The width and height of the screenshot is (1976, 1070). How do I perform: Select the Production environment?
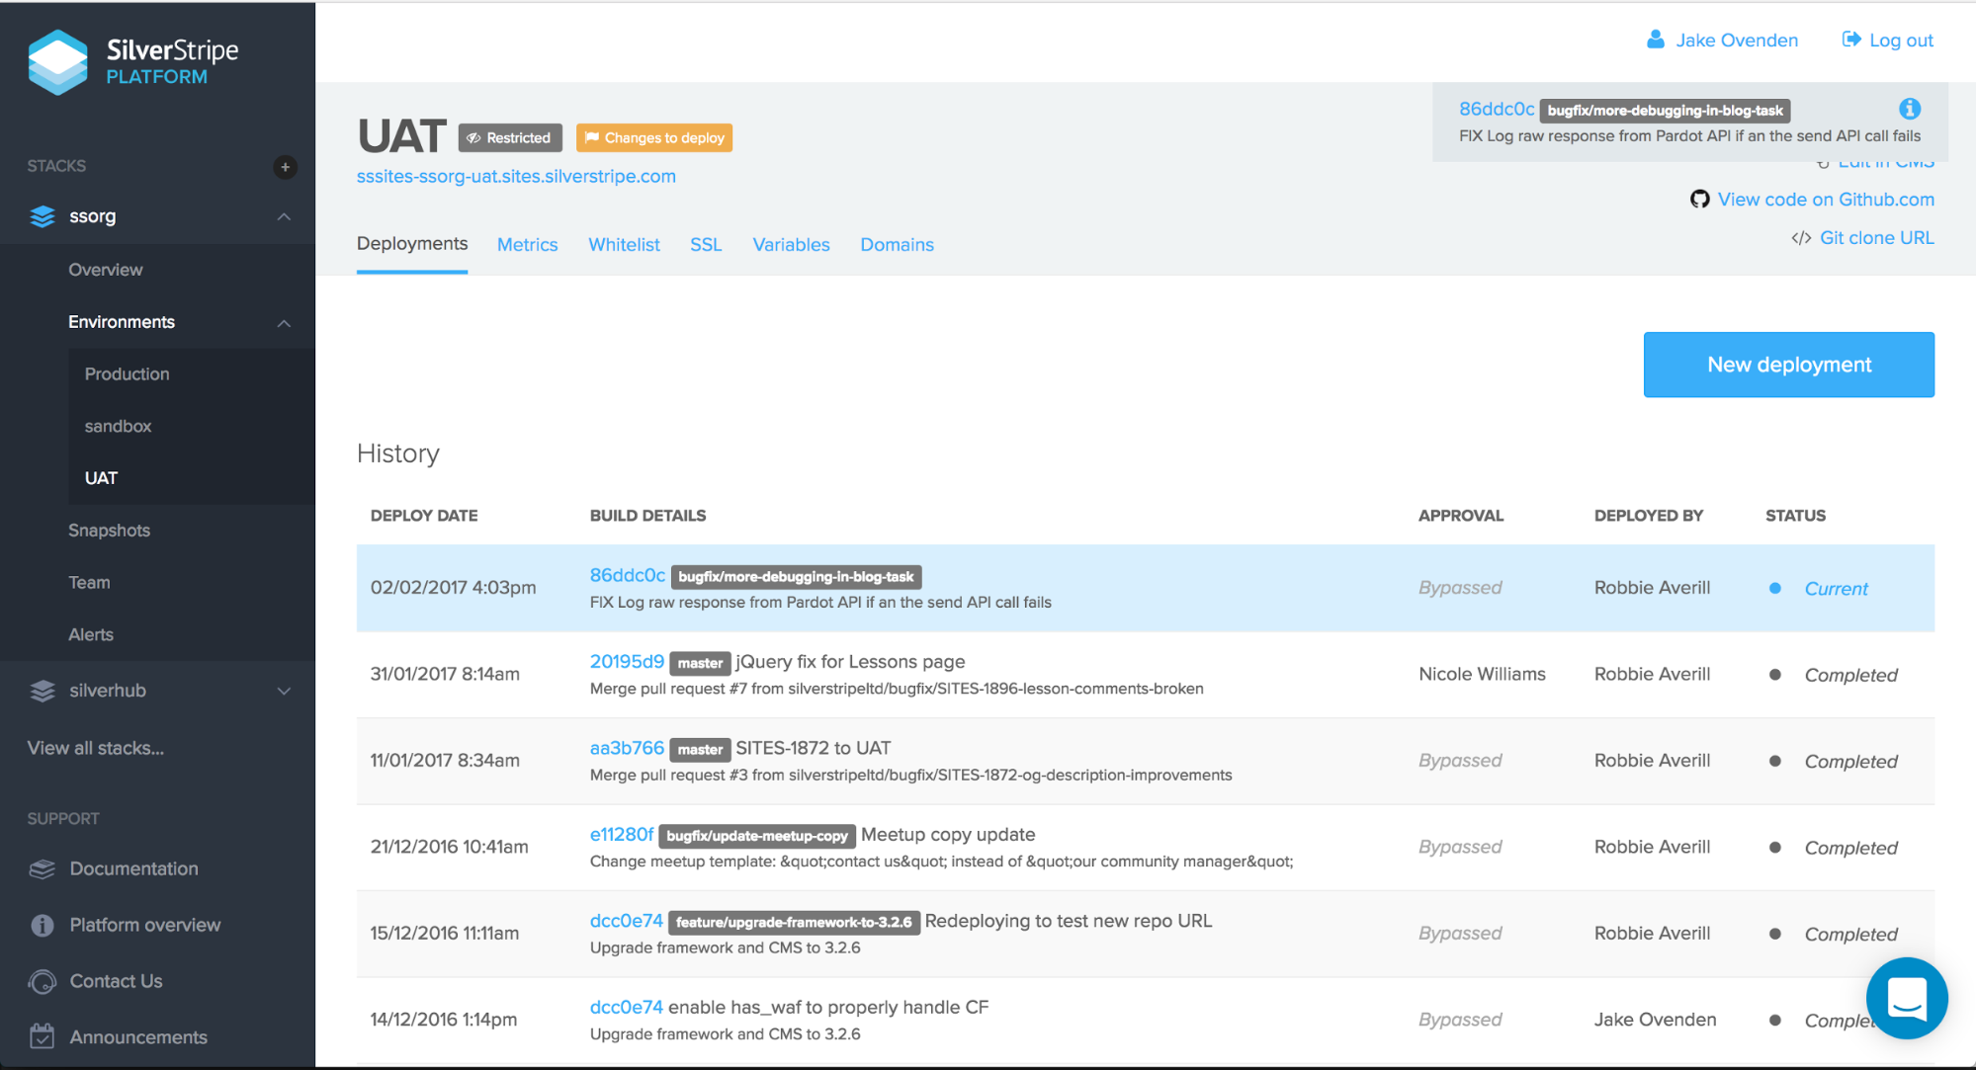[x=127, y=373]
